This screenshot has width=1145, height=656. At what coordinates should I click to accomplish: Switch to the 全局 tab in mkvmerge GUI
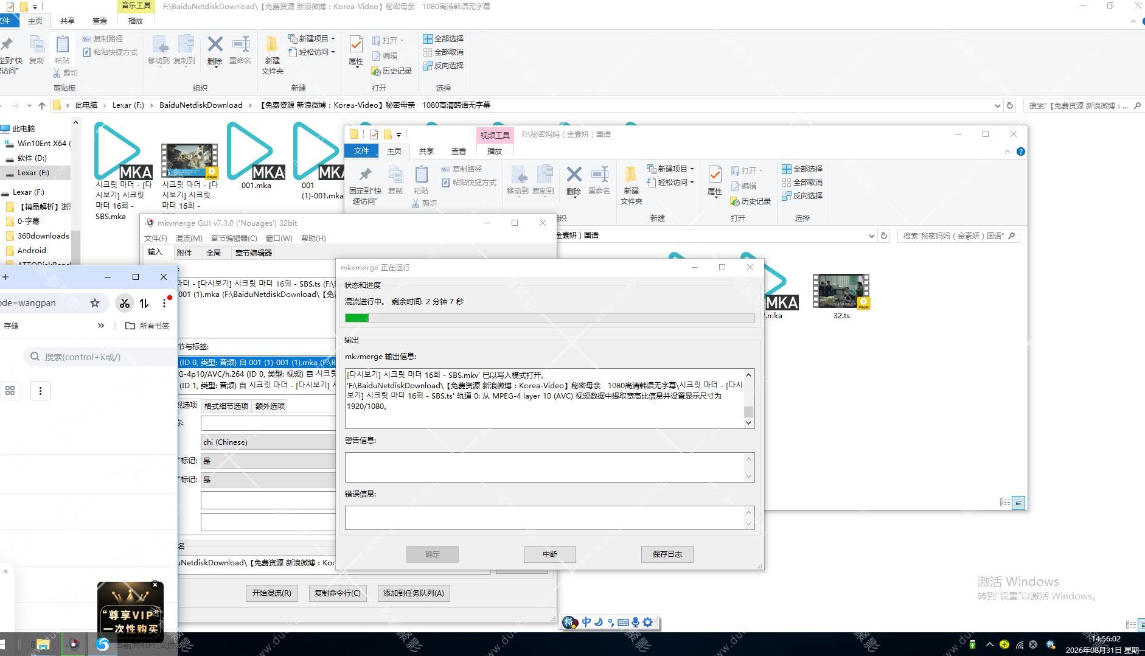(213, 253)
